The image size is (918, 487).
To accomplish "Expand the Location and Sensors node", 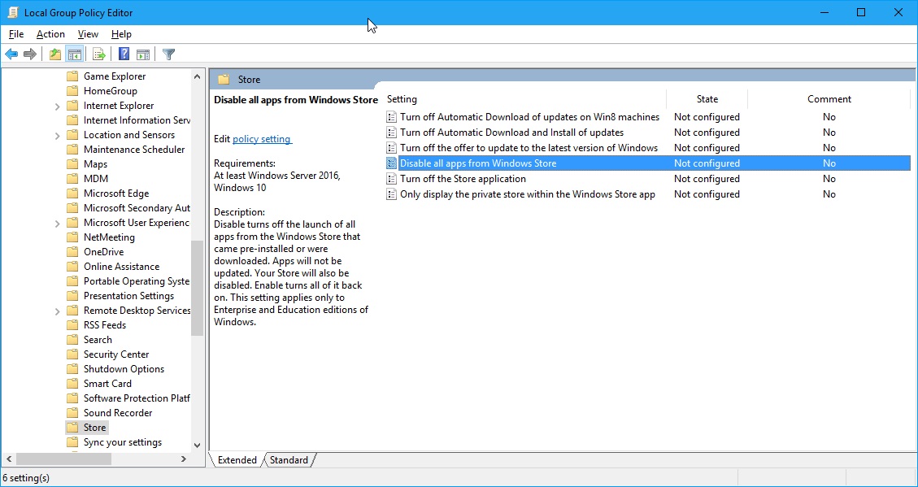I will click(58, 135).
